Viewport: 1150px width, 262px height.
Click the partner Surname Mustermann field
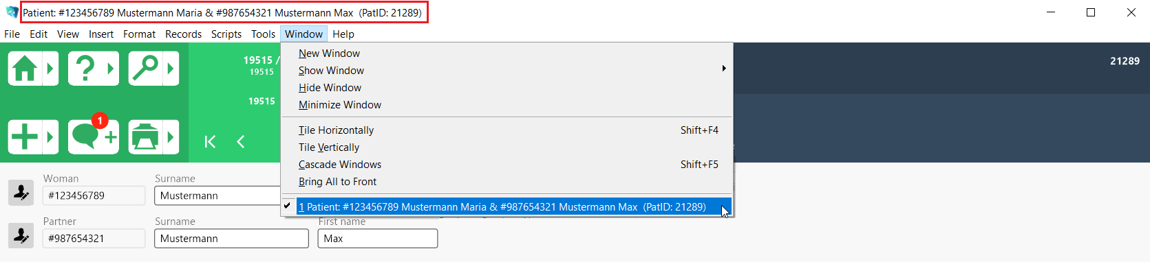coord(231,239)
